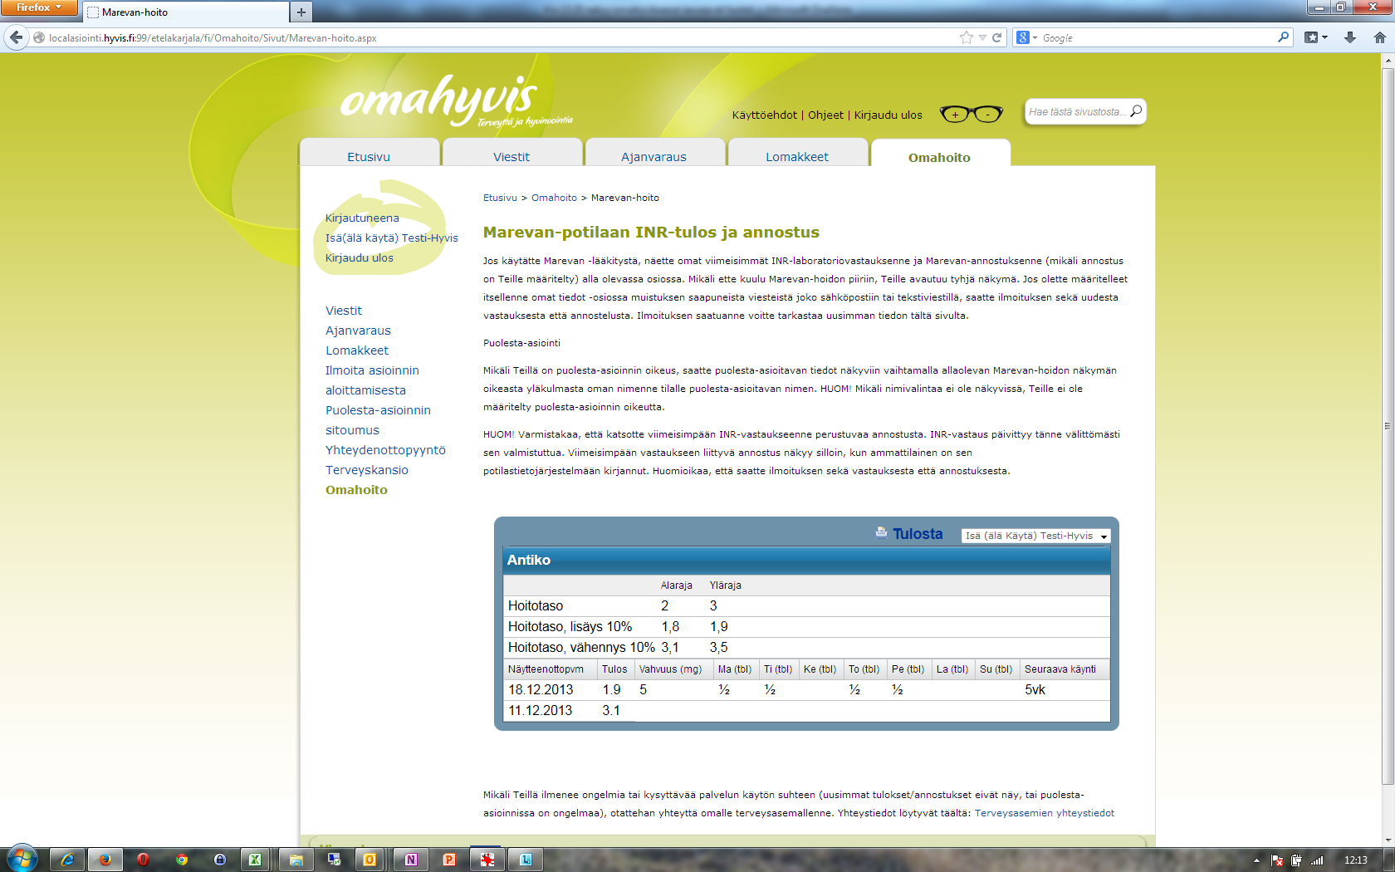The height and width of the screenshot is (872, 1395).
Task: Switch to the Viestit tab
Action: (512, 154)
